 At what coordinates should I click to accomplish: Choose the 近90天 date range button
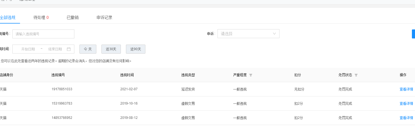tap(136, 49)
